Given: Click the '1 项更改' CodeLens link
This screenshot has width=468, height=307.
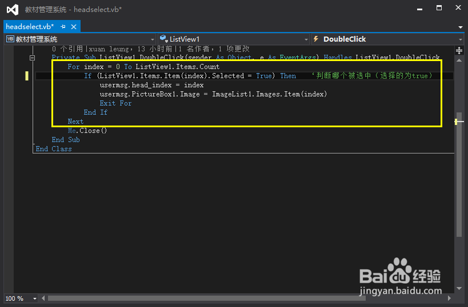Looking at the screenshot, I should click(234, 49).
